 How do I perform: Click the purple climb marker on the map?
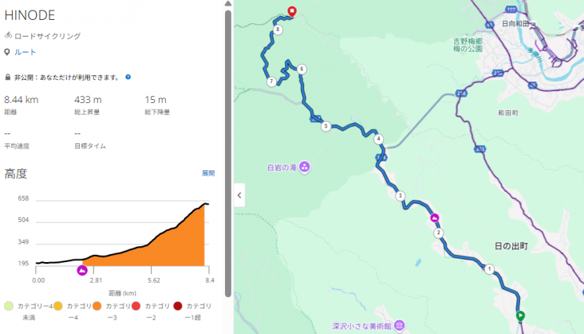point(435,217)
